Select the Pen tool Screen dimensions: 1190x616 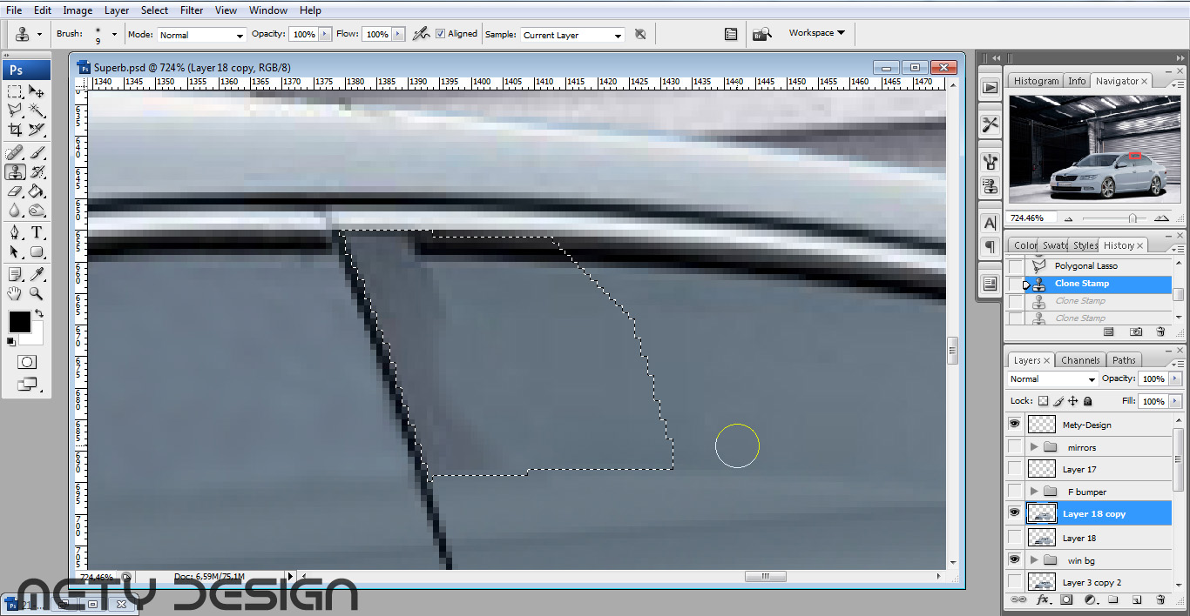coord(15,232)
